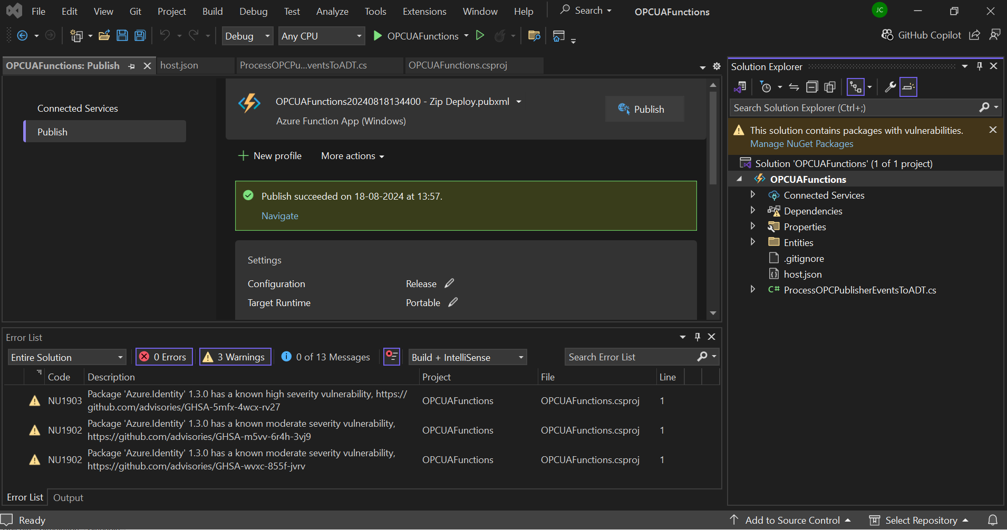Click the Navigate Backward arrow icon
This screenshot has width=1007, height=530.
tap(22, 36)
